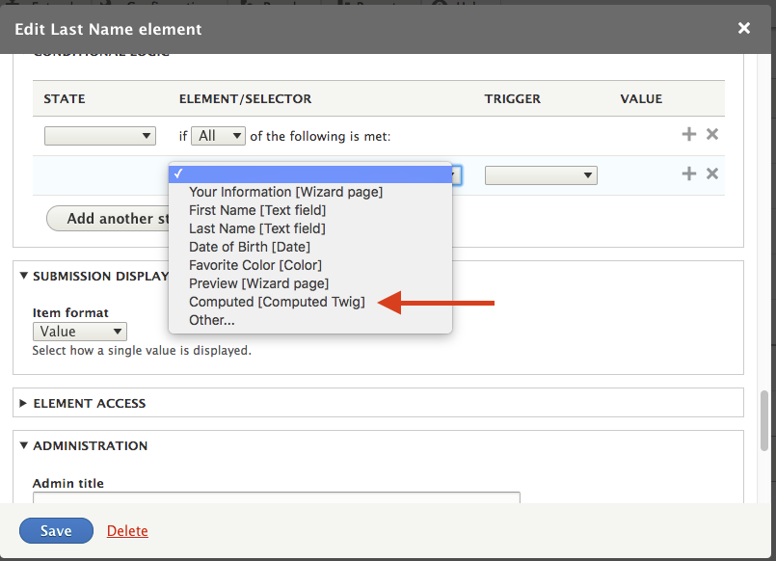Screen dimensions: 776x561
Task: Add a condition using the plus icon
Action: pos(688,134)
